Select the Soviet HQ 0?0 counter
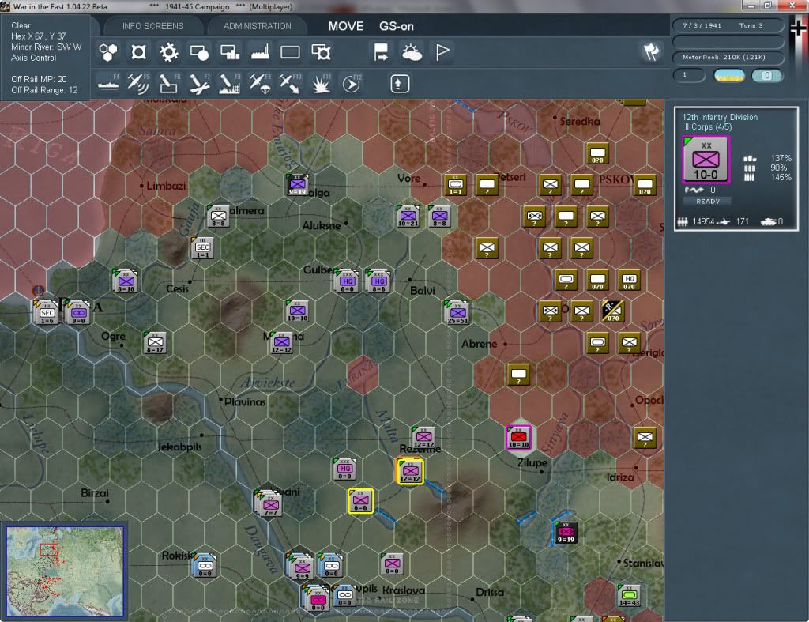809x622 pixels. point(630,279)
